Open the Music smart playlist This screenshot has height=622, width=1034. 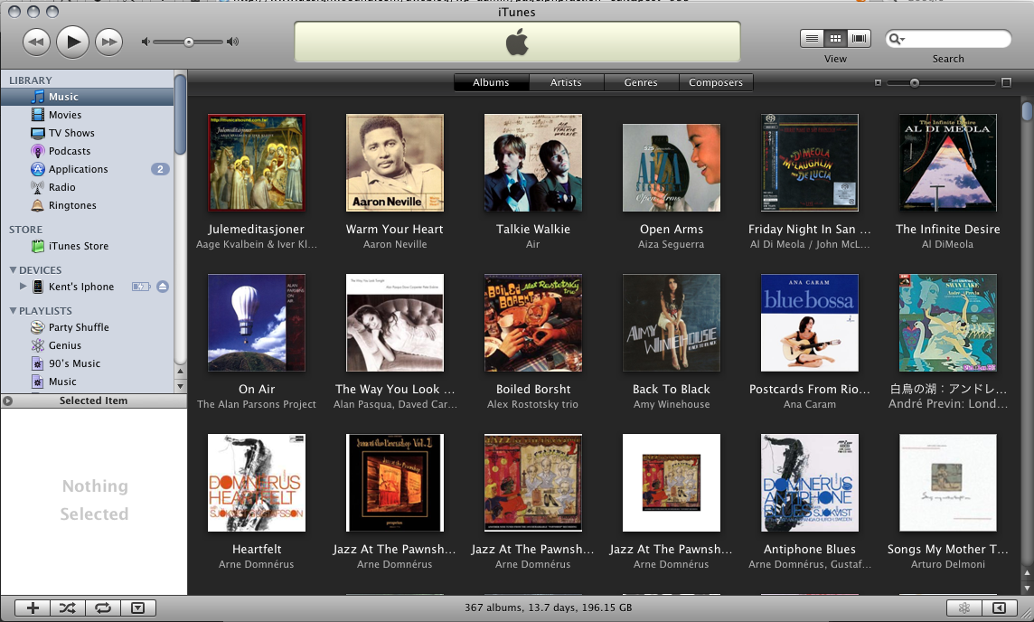pos(87,382)
